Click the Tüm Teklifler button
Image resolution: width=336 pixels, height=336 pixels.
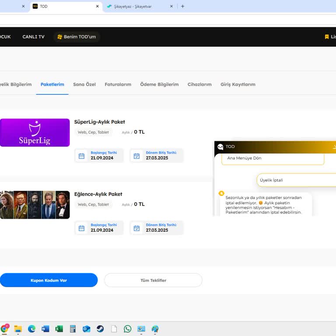point(153,280)
